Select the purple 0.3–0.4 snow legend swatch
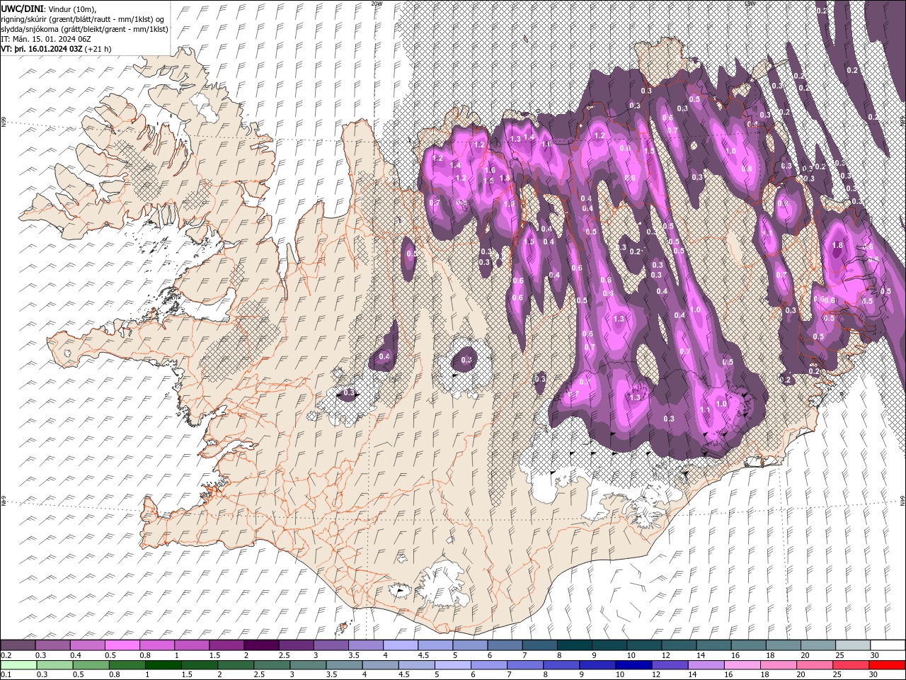This screenshot has height=680, width=906. coord(53,645)
